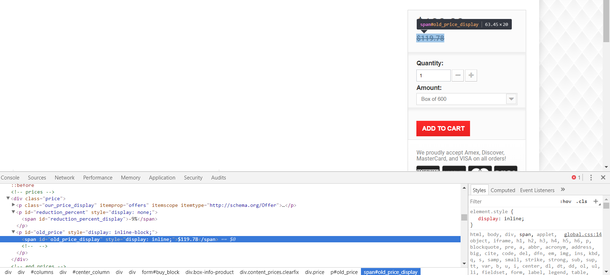Open the global.css:14 source link
Viewport: 610px width, 275px height.
(x=583, y=234)
